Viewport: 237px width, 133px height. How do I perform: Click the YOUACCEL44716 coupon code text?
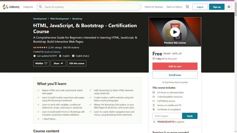coord(166,122)
